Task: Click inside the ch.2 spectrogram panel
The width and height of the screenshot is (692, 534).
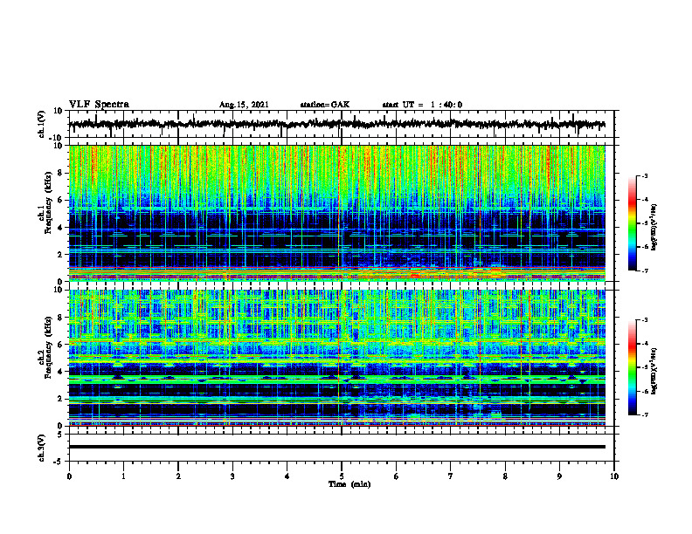Action: pyautogui.click(x=336, y=358)
